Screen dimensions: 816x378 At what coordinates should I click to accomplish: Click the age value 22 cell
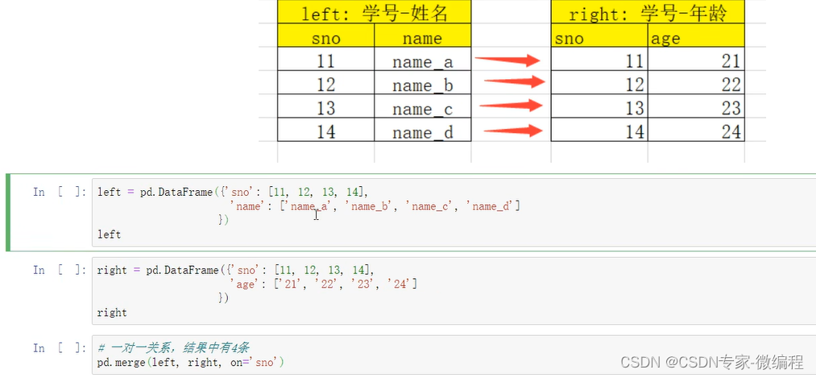click(696, 83)
